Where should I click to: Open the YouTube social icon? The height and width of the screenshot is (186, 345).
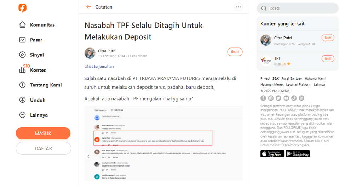pos(286,98)
